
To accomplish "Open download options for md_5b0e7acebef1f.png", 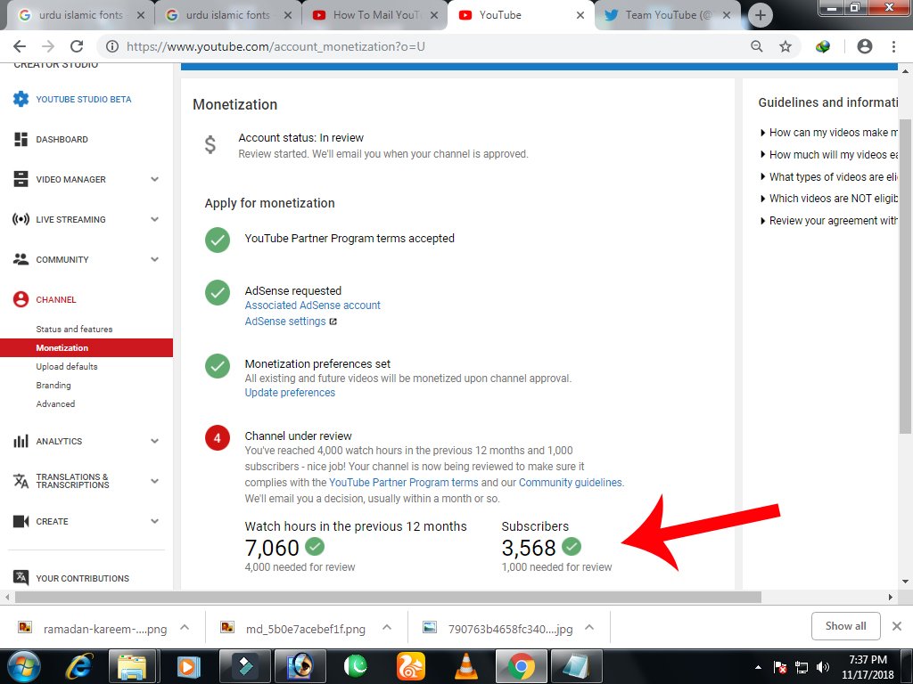I will (387, 628).
